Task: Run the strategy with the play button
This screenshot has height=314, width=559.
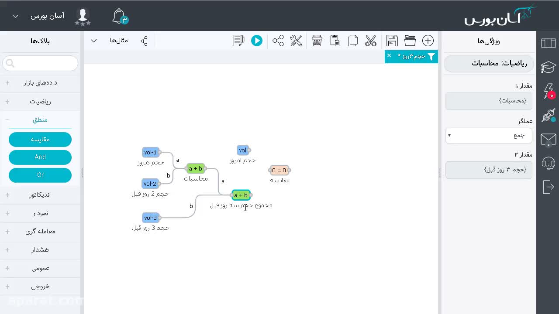Action: tap(257, 41)
